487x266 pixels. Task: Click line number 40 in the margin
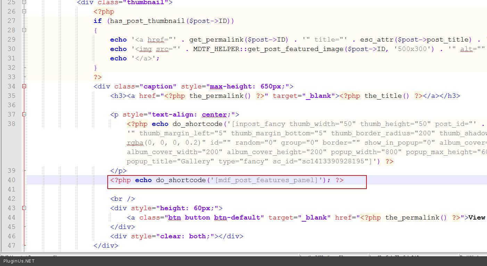(11, 180)
